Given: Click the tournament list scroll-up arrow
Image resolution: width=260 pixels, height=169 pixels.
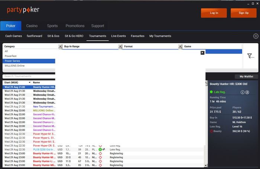Looking at the screenshot, I should point(206,82).
